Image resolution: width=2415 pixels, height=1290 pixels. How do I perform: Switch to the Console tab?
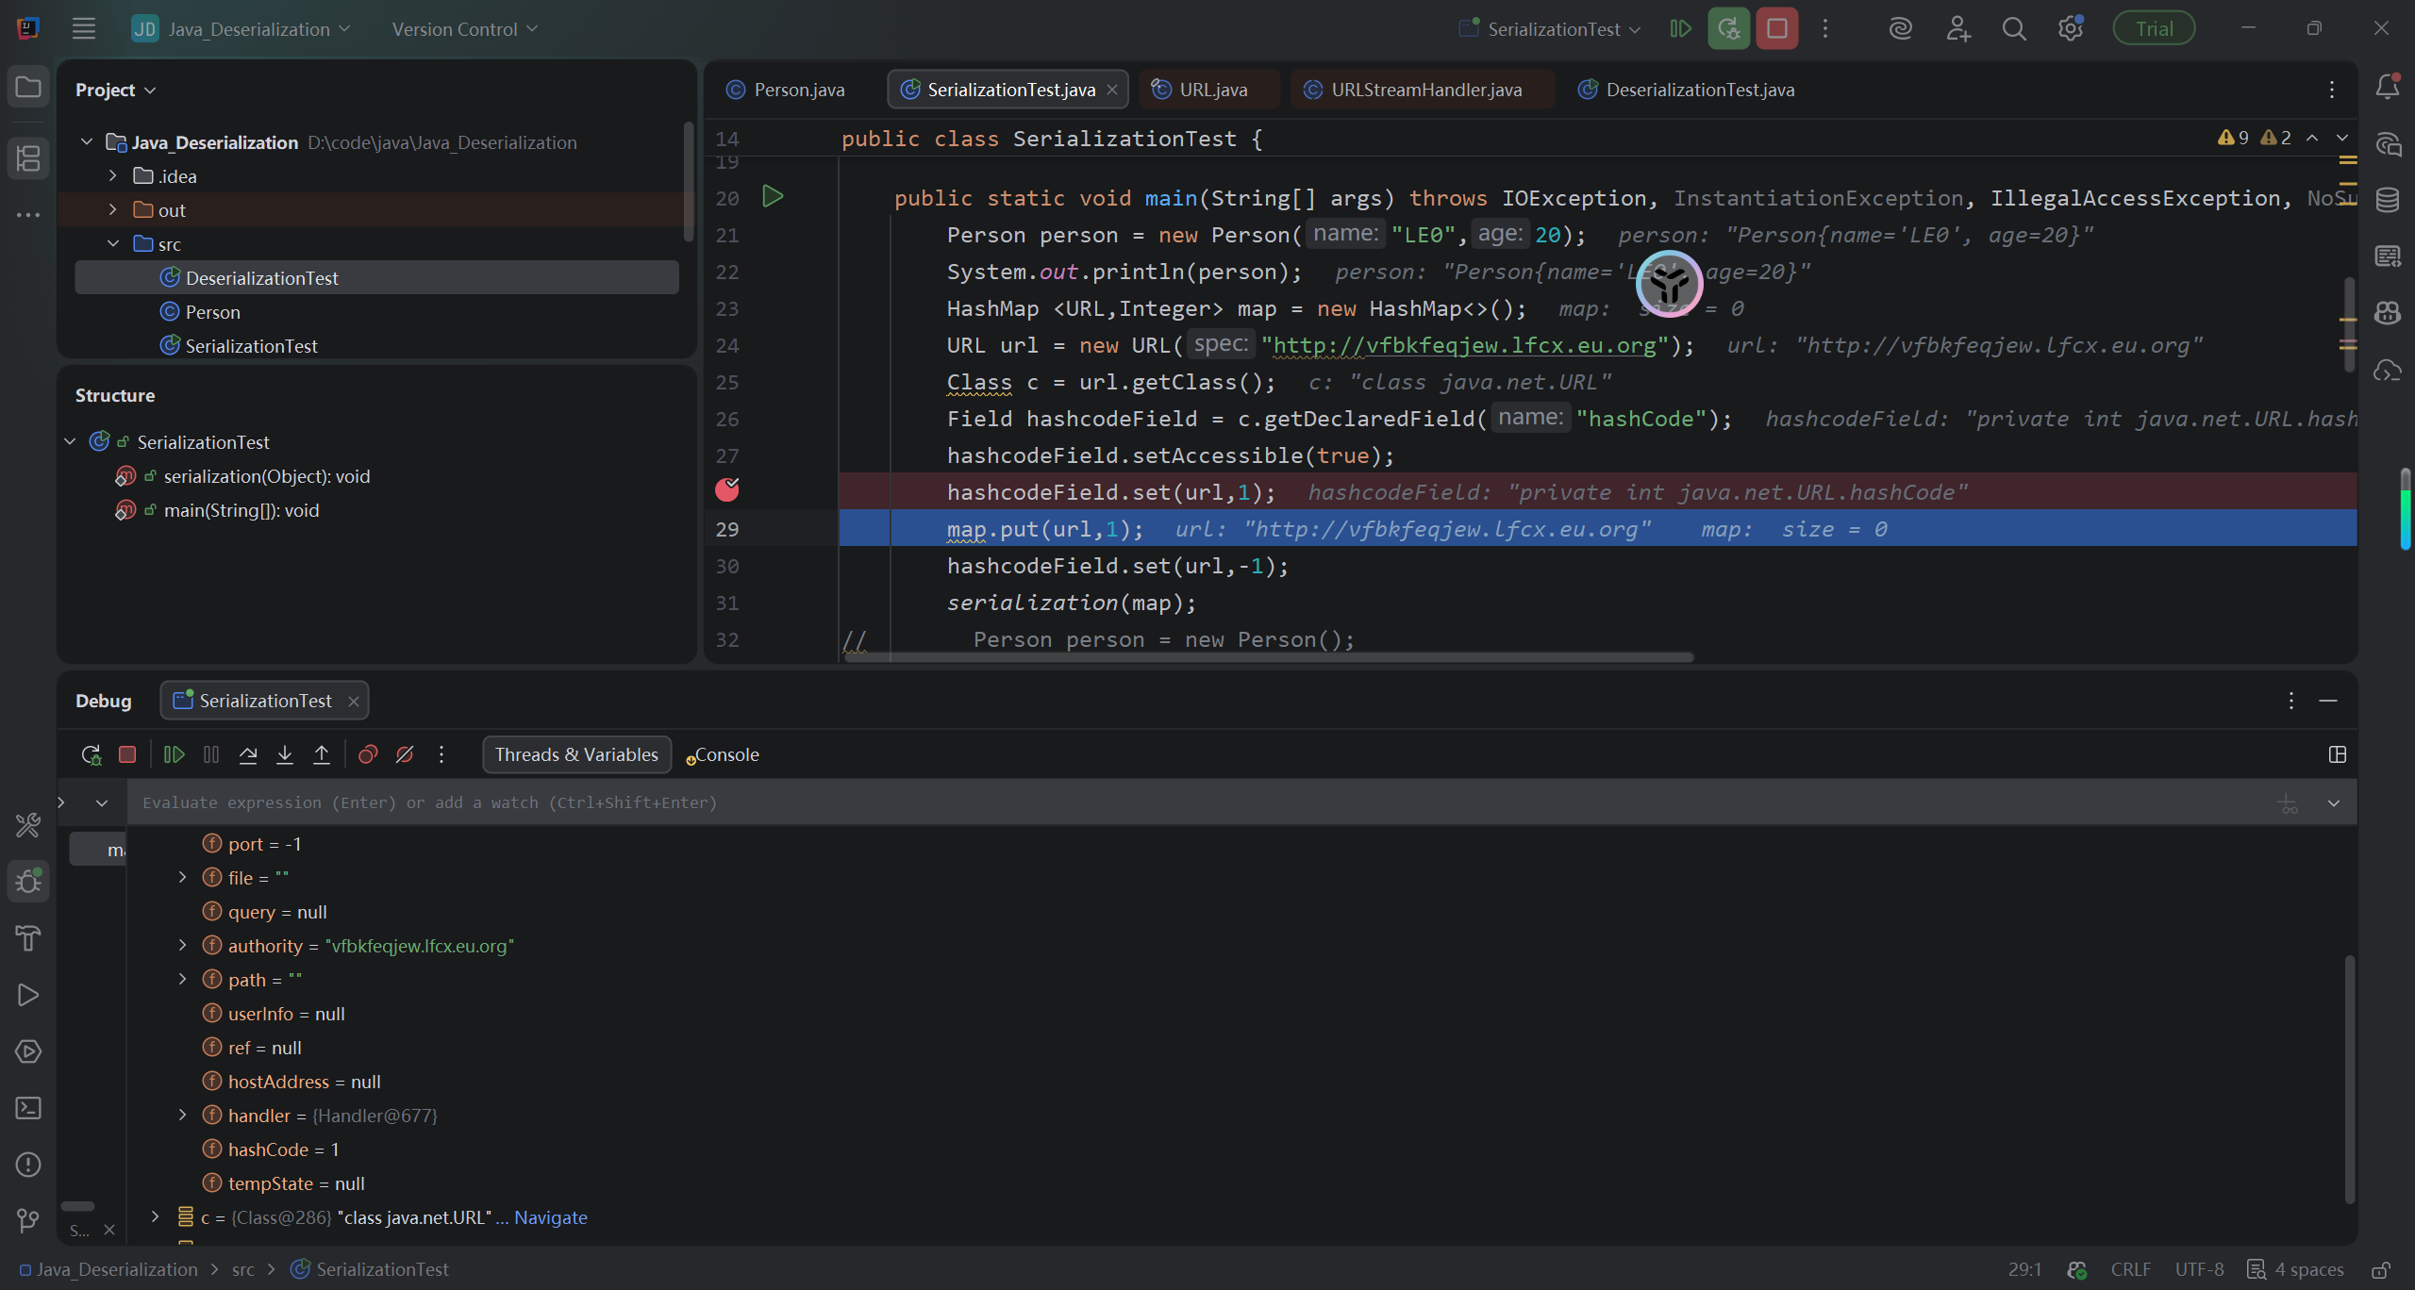click(725, 754)
